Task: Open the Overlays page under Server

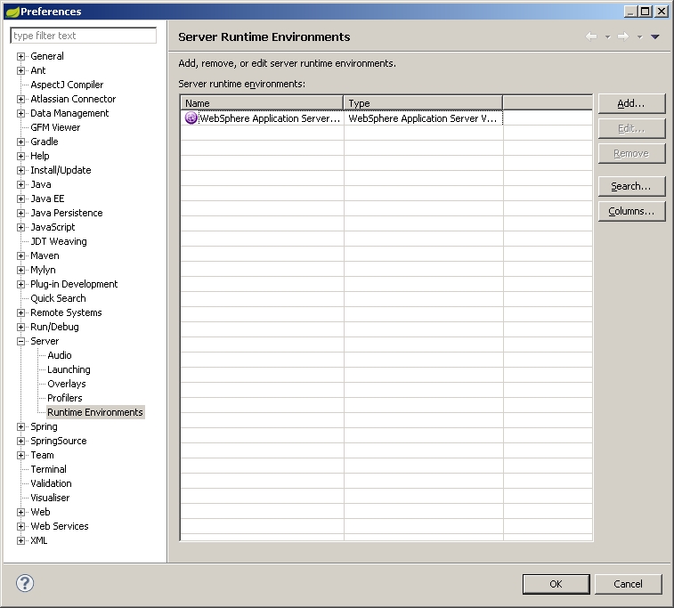Action: click(x=67, y=384)
